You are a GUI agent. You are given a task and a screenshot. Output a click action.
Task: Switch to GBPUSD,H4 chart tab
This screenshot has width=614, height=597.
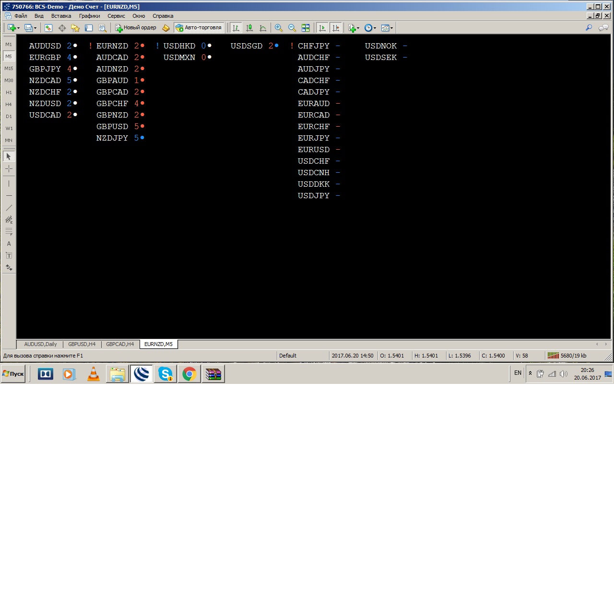click(x=82, y=344)
